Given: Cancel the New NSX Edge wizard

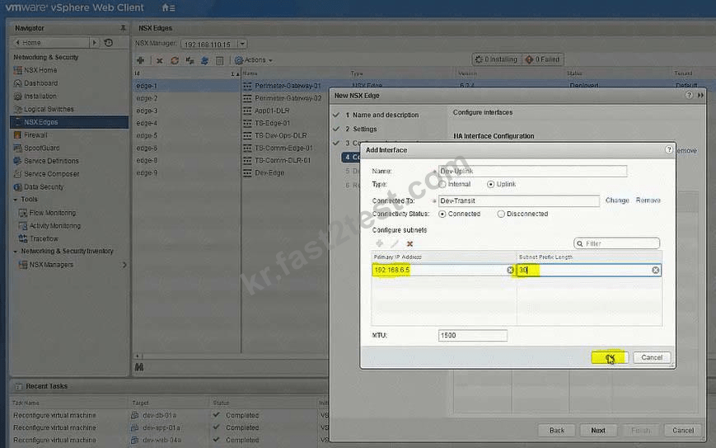Looking at the screenshot, I should (683, 430).
